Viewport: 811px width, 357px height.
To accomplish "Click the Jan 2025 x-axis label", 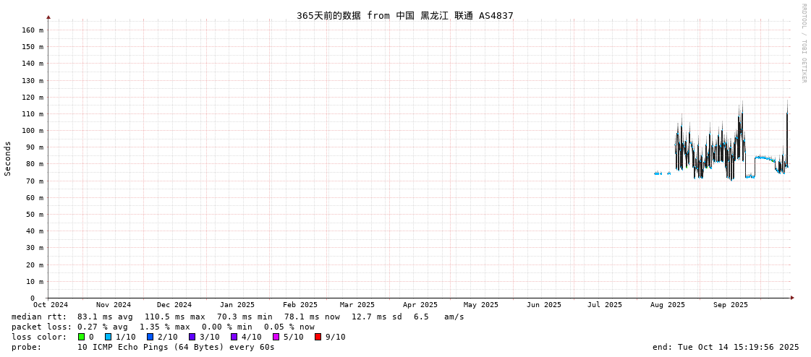I will pyautogui.click(x=237, y=305).
